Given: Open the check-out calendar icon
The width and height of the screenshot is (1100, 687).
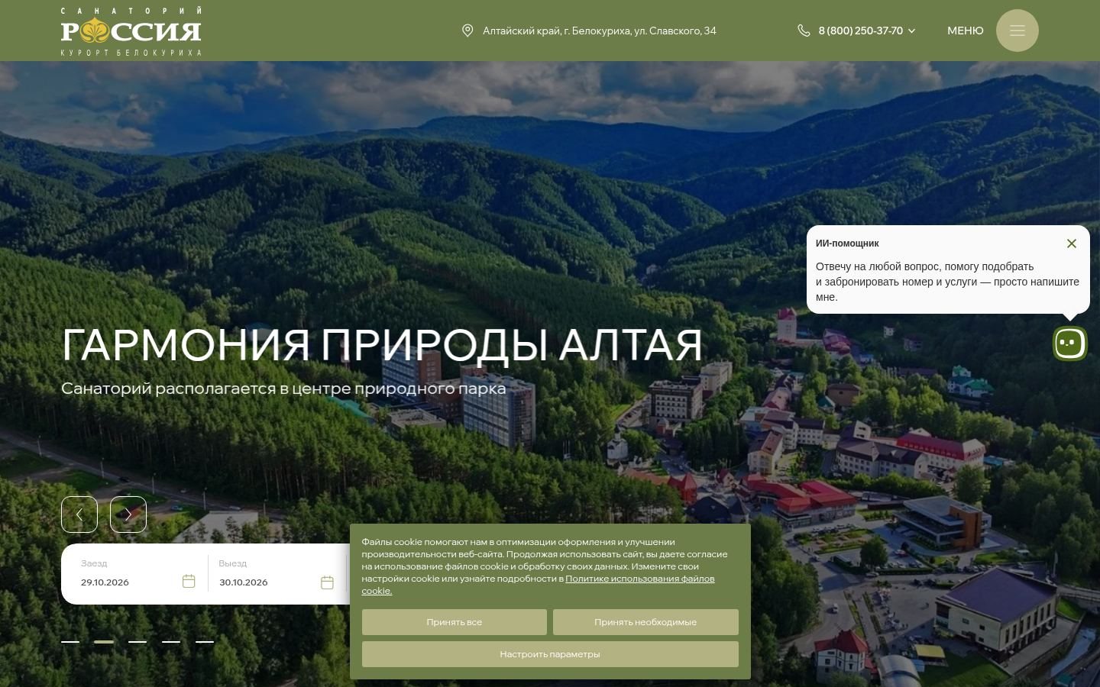Looking at the screenshot, I should (327, 582).
